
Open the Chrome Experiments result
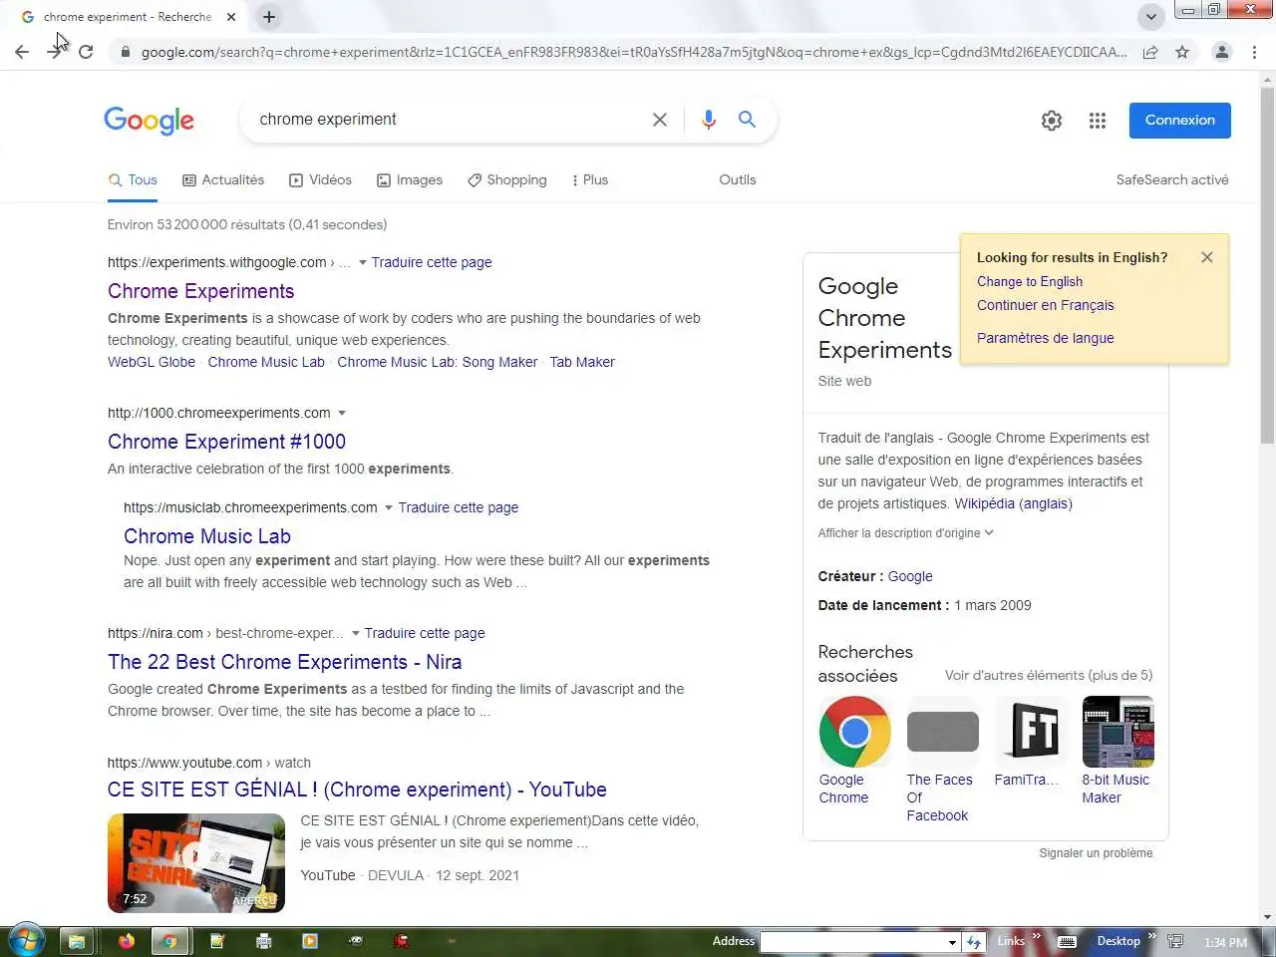[201, 291]
